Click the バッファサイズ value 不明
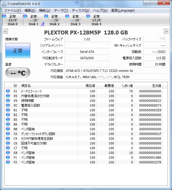Screen dimensions: 172x190 pos(155,39)
